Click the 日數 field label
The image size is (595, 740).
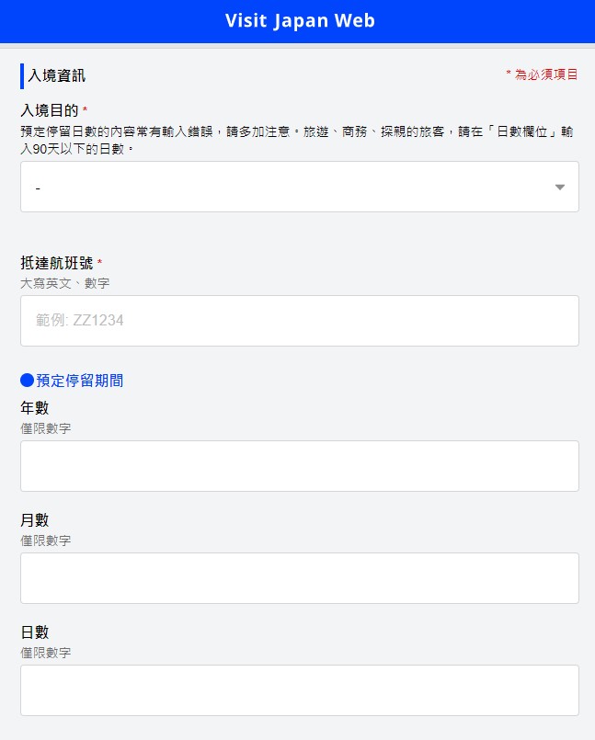(35, 632)
